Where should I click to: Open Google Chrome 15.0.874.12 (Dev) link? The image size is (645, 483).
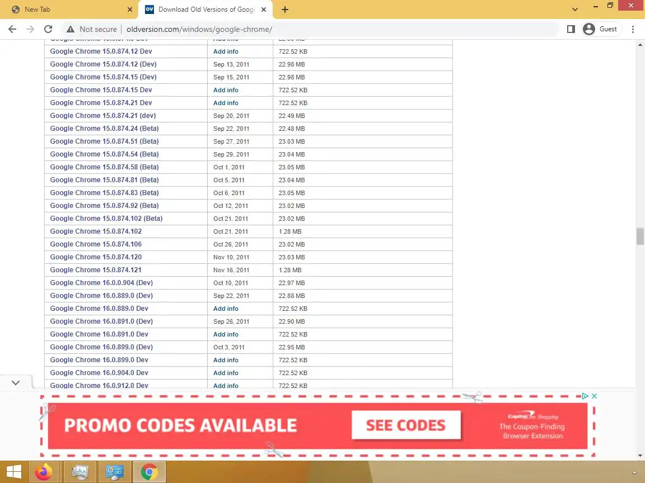(x=103, y=64)
